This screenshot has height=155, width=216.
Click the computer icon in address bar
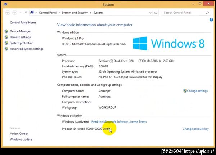[32, 13]
